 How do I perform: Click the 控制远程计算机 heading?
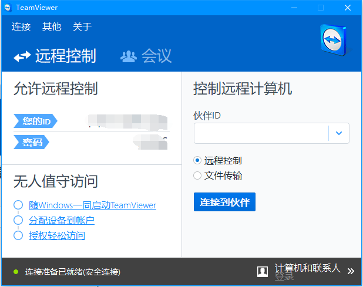tap(243, 89)
